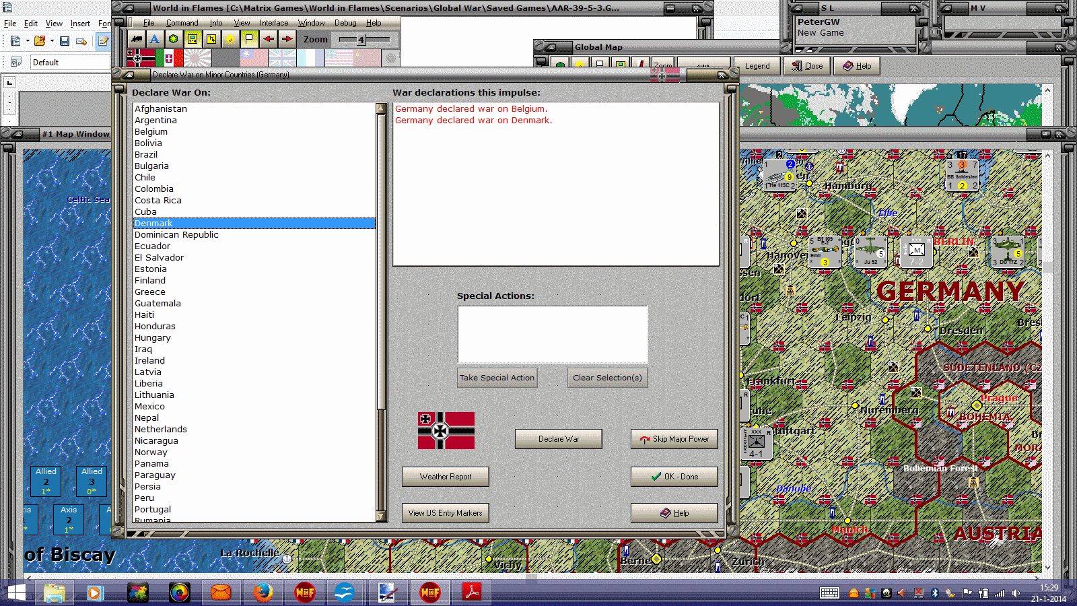Click the country list scroll-up arrow
Screen dimensions: 1077x606
click(381, 108)
